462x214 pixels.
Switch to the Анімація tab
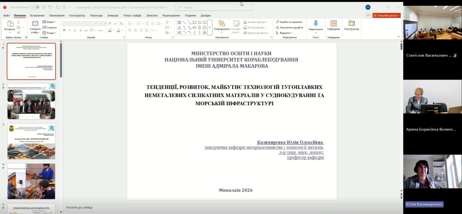tap(113, 15)
